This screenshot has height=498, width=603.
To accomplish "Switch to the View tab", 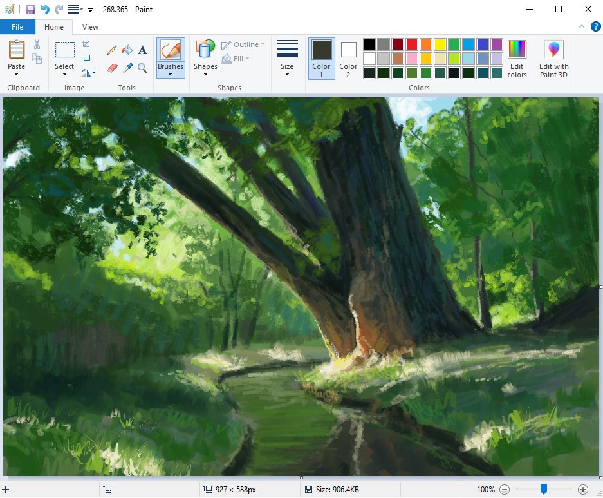I will point(90,27).
